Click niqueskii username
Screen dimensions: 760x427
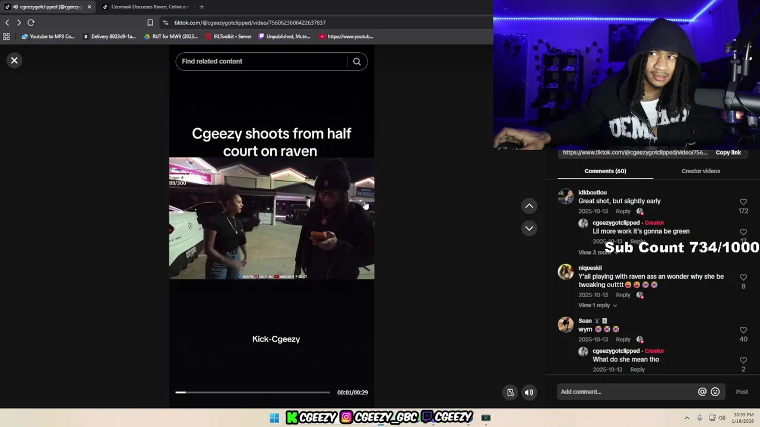(590, 268)
